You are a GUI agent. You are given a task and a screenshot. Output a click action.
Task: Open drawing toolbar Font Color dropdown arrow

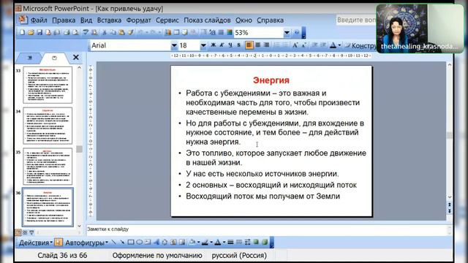click(x=224, y=242)
